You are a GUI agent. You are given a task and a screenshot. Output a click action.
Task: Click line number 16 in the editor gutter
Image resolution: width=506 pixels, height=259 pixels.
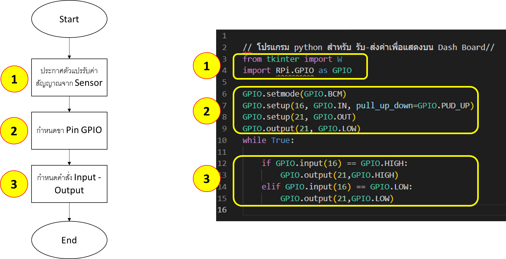222,210
